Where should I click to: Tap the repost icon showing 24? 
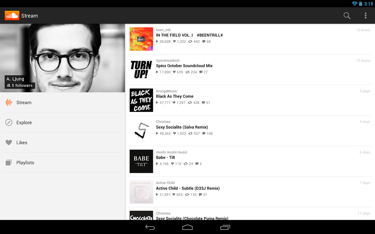tap(186, 164)
